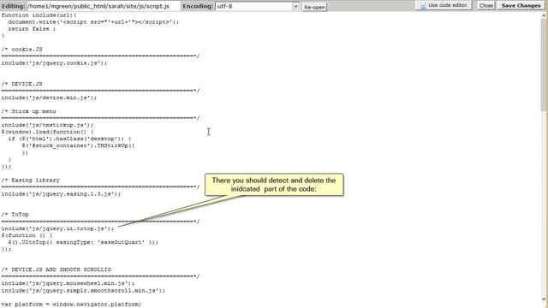This screenshot has width=548, height=308.
Task: Click '/* DEVICE.JS AND SMOOTH SCROLLIG' comment
Action: [x=56, y=269]
